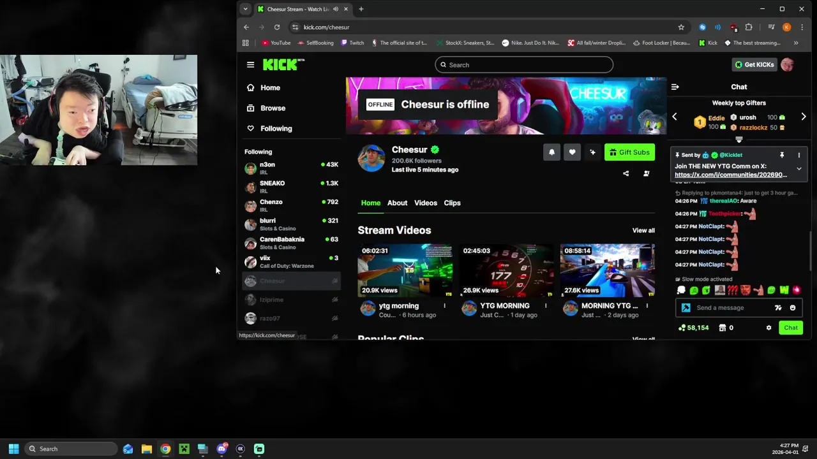Open pinned message three-dot options

(x=798, y=155)
